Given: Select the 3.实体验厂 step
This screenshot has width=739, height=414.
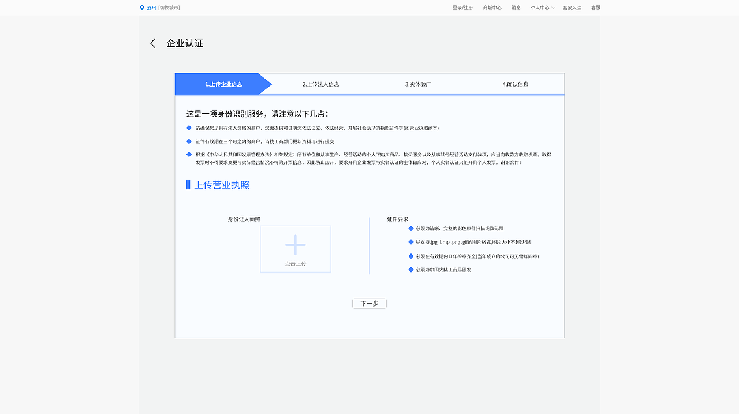Looking at the screenshot, I should (418, 84).
